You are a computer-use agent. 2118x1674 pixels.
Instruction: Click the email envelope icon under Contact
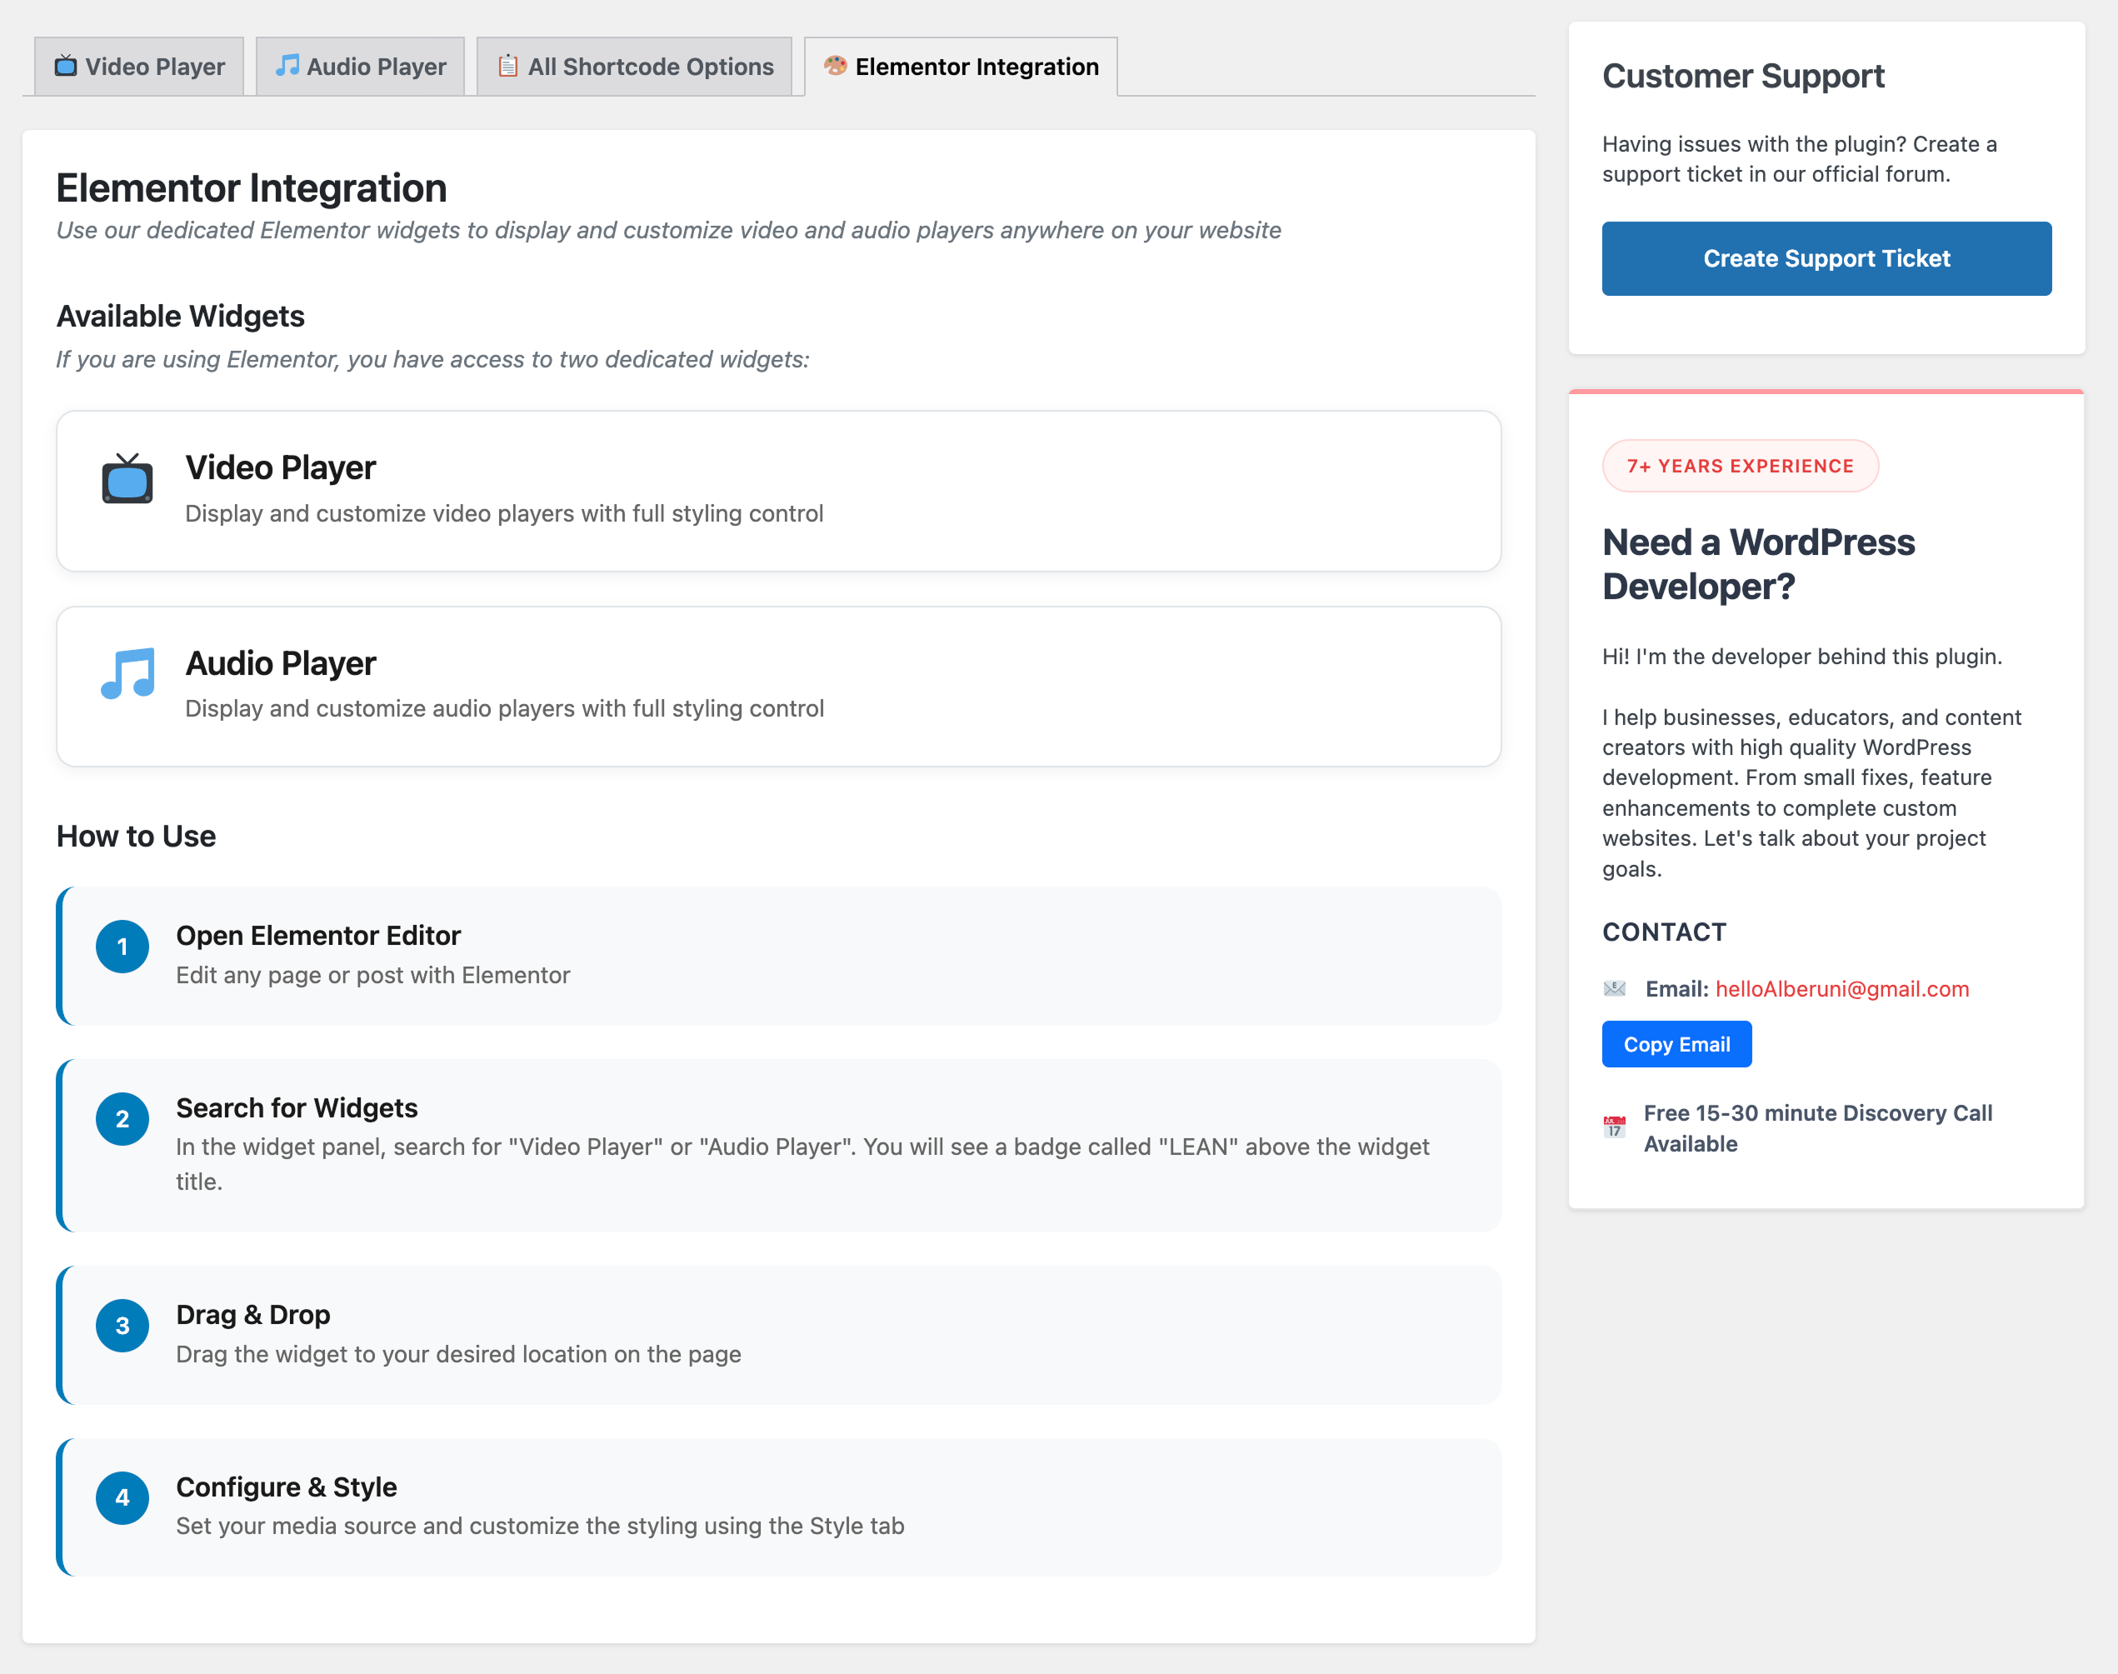pyautogui.click(x=1612, y=989)
